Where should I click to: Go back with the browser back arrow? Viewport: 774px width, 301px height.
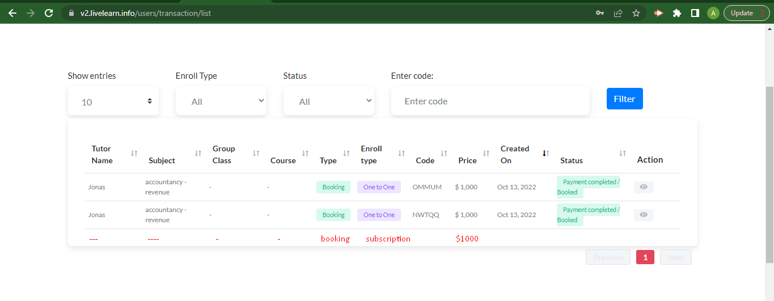12,13
